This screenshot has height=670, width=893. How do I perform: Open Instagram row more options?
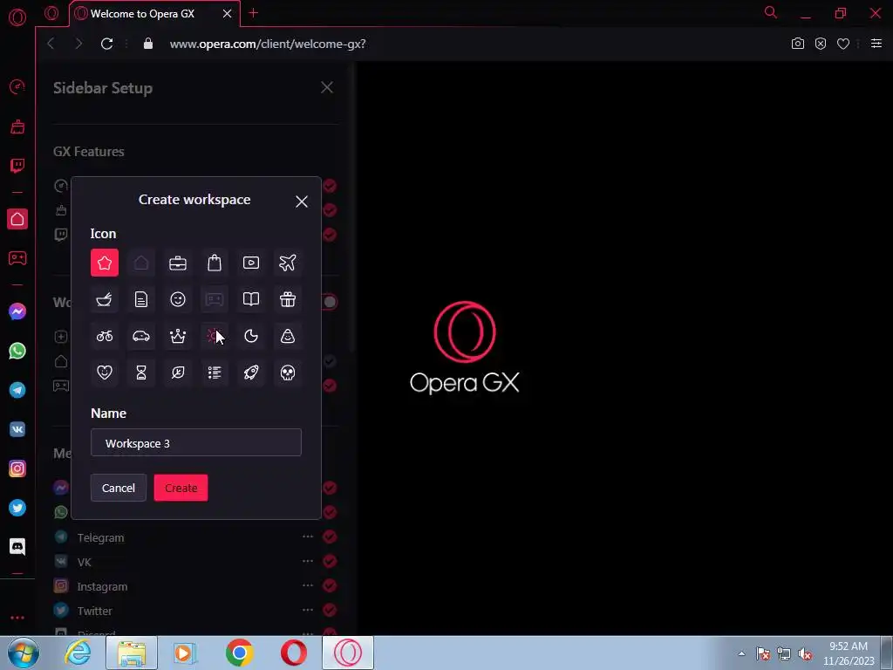coord(308,585)
